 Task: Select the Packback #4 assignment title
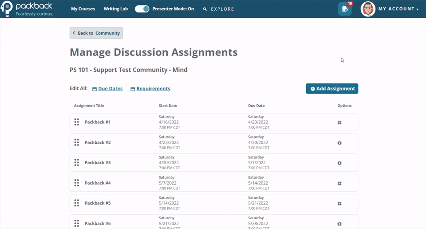98,183
